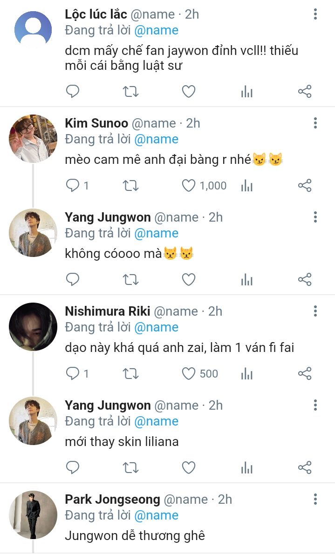Open Park Jongseong's avatar photo

(33, 514)
